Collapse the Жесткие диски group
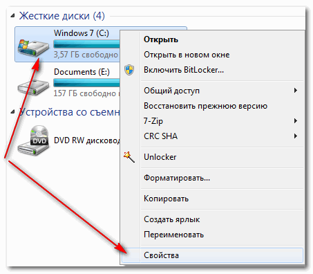Image resolution: width=313 pixels, height=274 pixels. click(x=13, y=16)
